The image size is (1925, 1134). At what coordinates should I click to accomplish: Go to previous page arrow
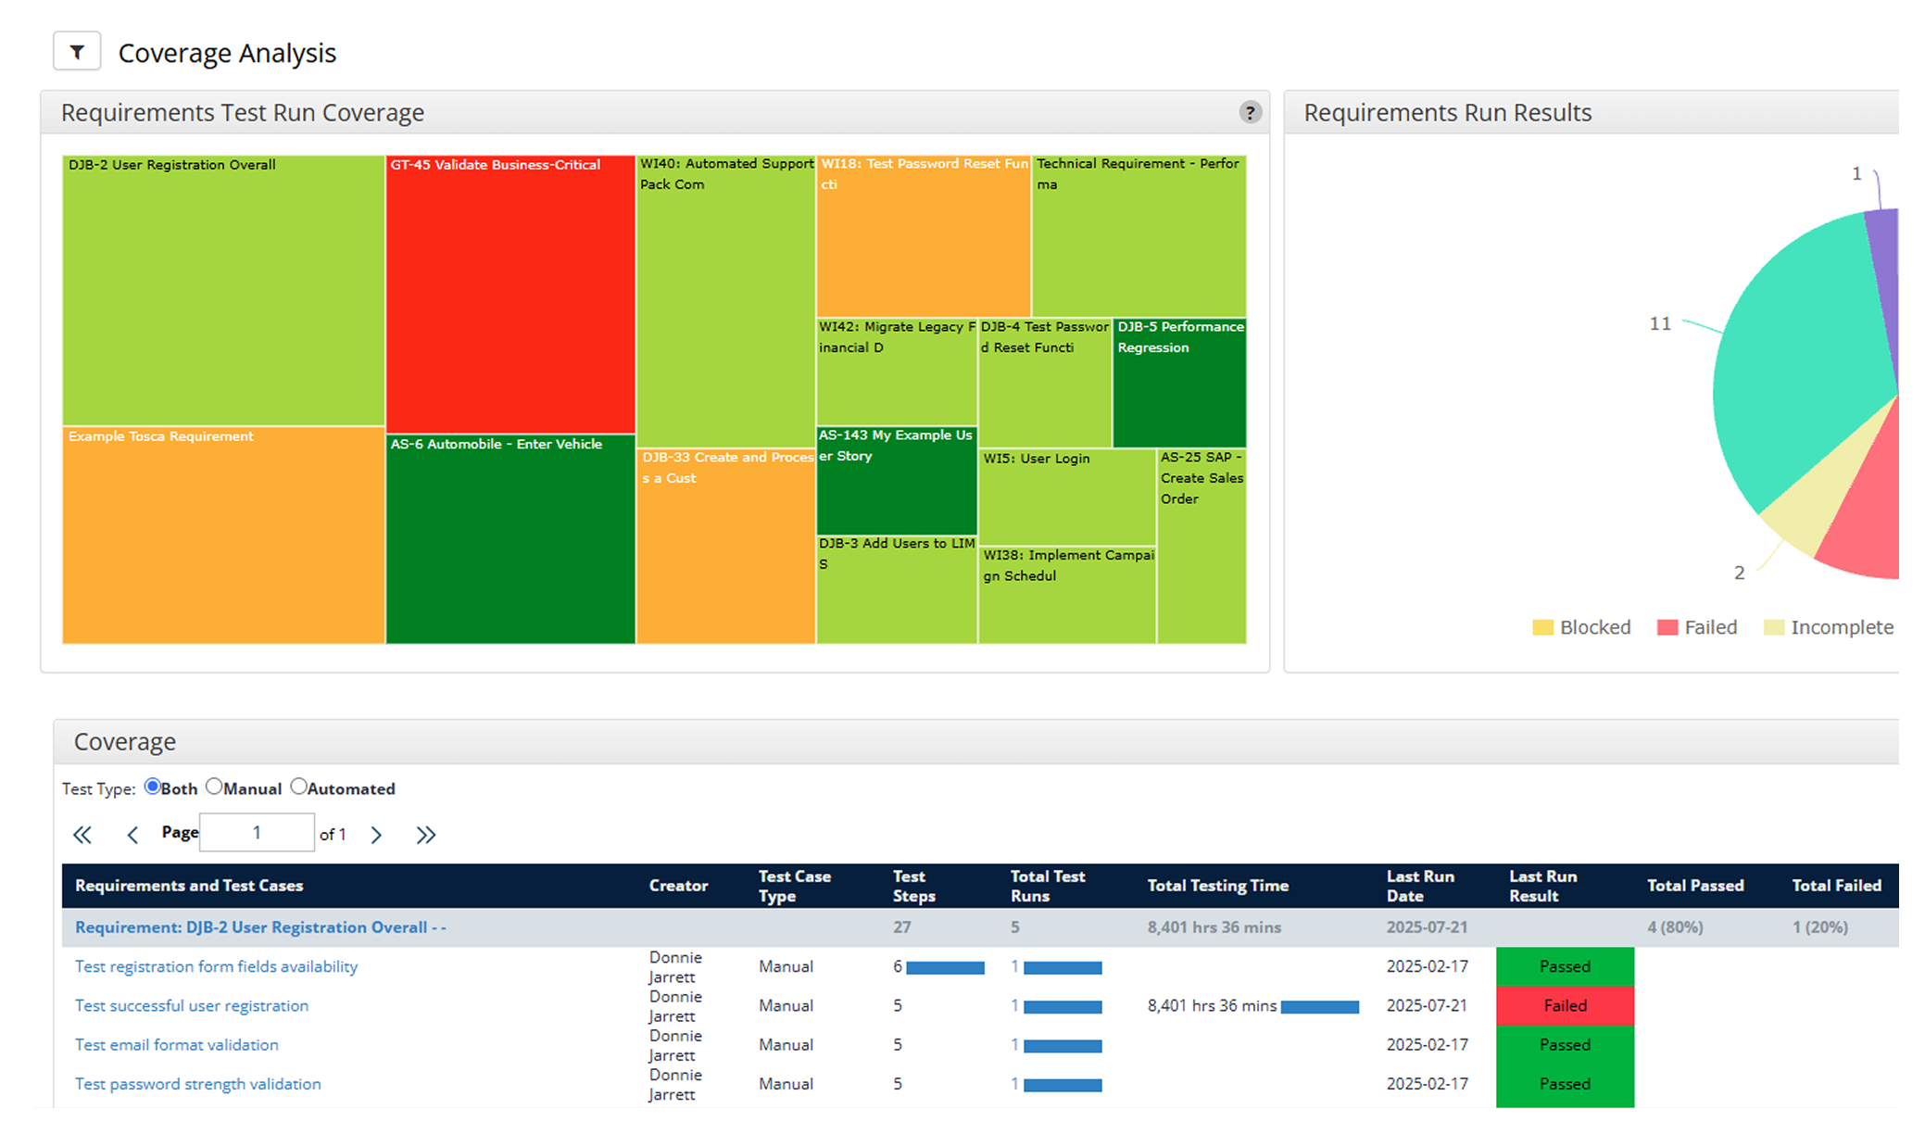(x=132, y=835)
